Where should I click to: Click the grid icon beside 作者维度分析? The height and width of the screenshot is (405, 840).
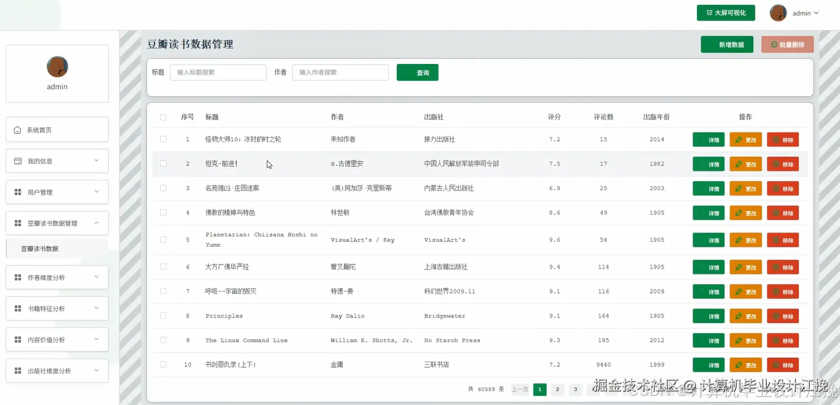pos(18,278)
